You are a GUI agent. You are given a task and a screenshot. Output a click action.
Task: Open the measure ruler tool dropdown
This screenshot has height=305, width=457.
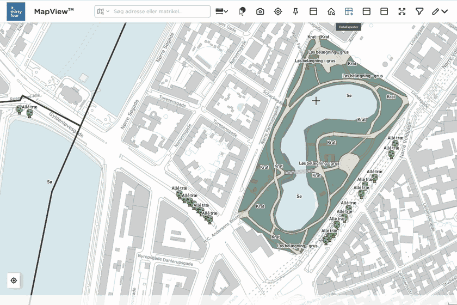[221, 11]
